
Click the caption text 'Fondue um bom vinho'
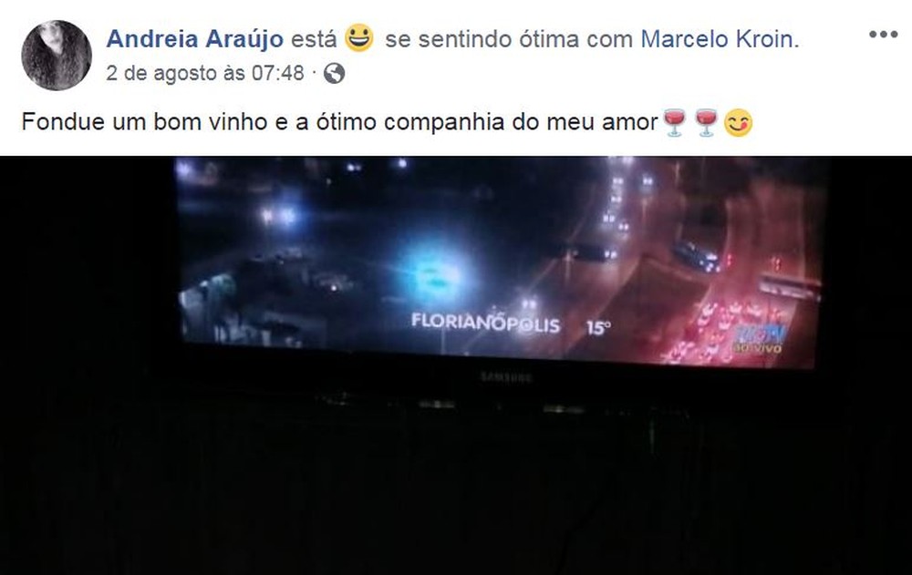(x=144, y=122)
